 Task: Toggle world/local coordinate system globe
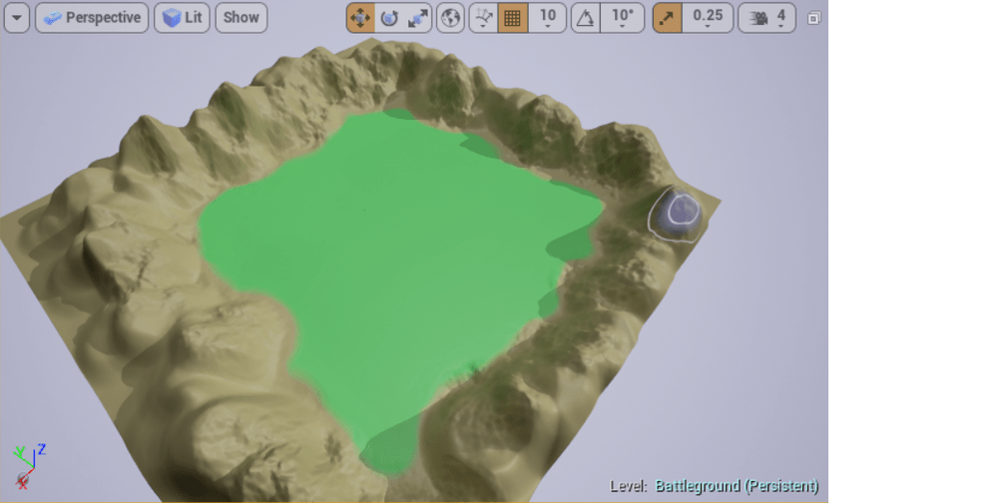450,18
